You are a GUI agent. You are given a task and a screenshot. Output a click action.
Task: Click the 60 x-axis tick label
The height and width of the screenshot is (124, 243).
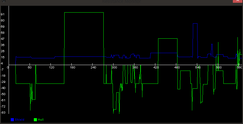click(x=30, y=68)
